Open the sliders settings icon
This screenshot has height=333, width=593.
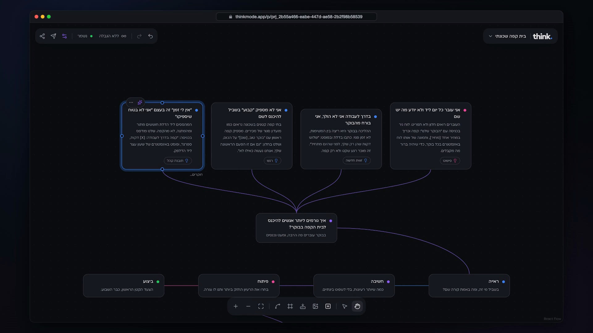pyautogui.click(x=65, y=36)
